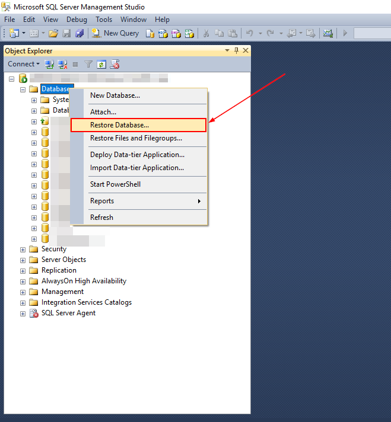Click the Analysis Services DMX Query icon

tap(176, 33)
